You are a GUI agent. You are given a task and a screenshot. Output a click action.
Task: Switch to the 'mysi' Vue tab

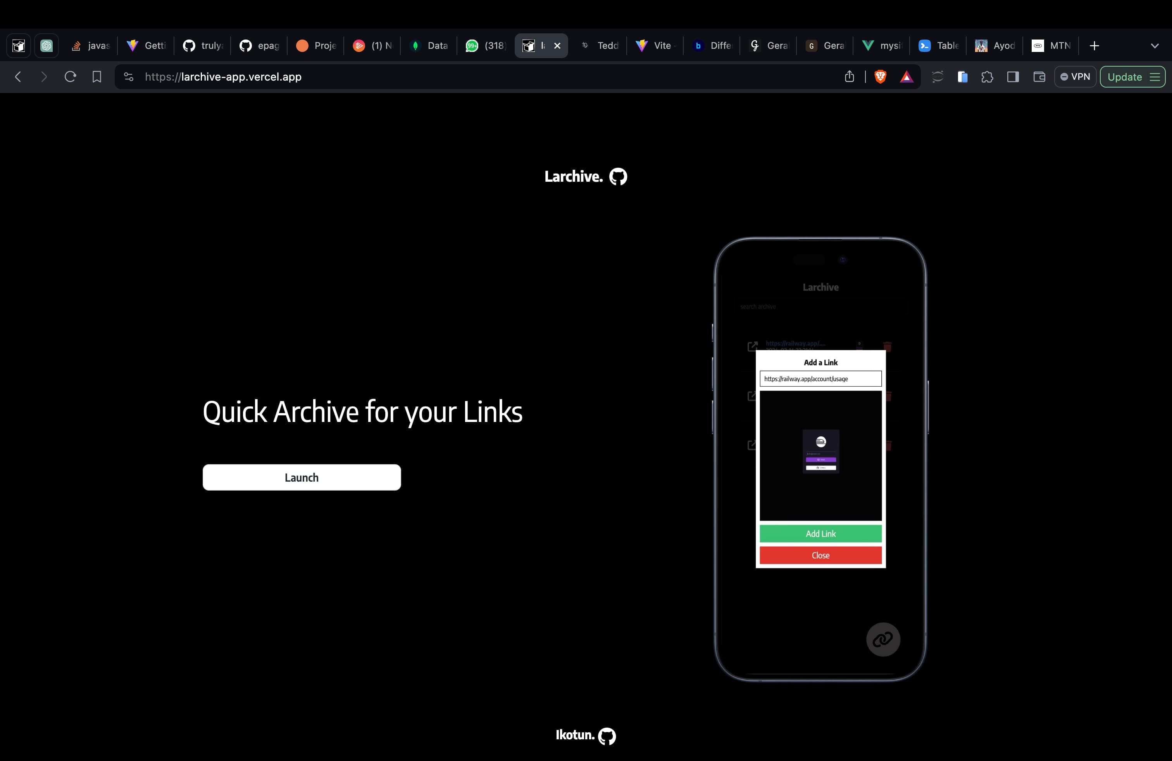tap(882, 46)
